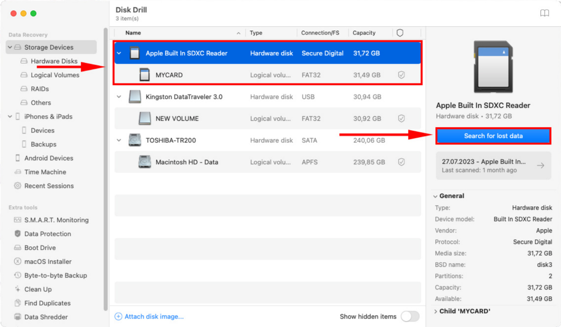Collapse the TOSHIBA-TR200 row
The width and height of the screenshot is (561, 327).
119,140
